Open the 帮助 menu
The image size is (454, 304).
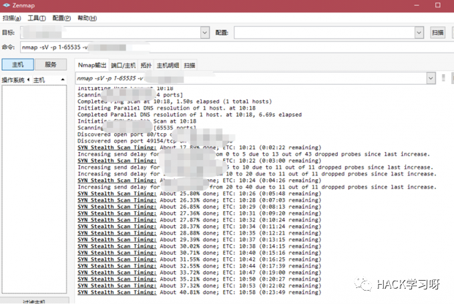tap(87, 18)
